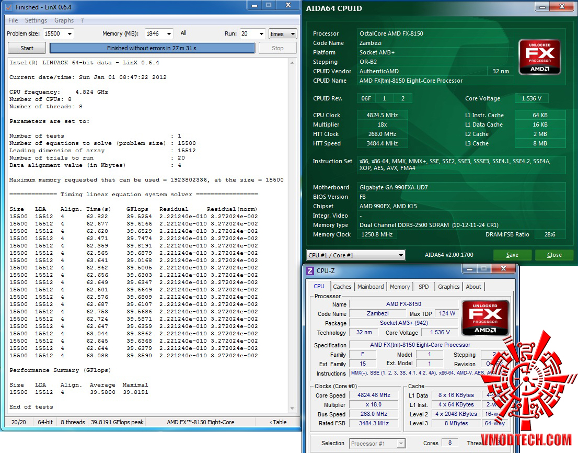This screenshot has height=453, width=578.
Task: Open the Run count dropdown in LinX
Action: [x=261, y=33]
